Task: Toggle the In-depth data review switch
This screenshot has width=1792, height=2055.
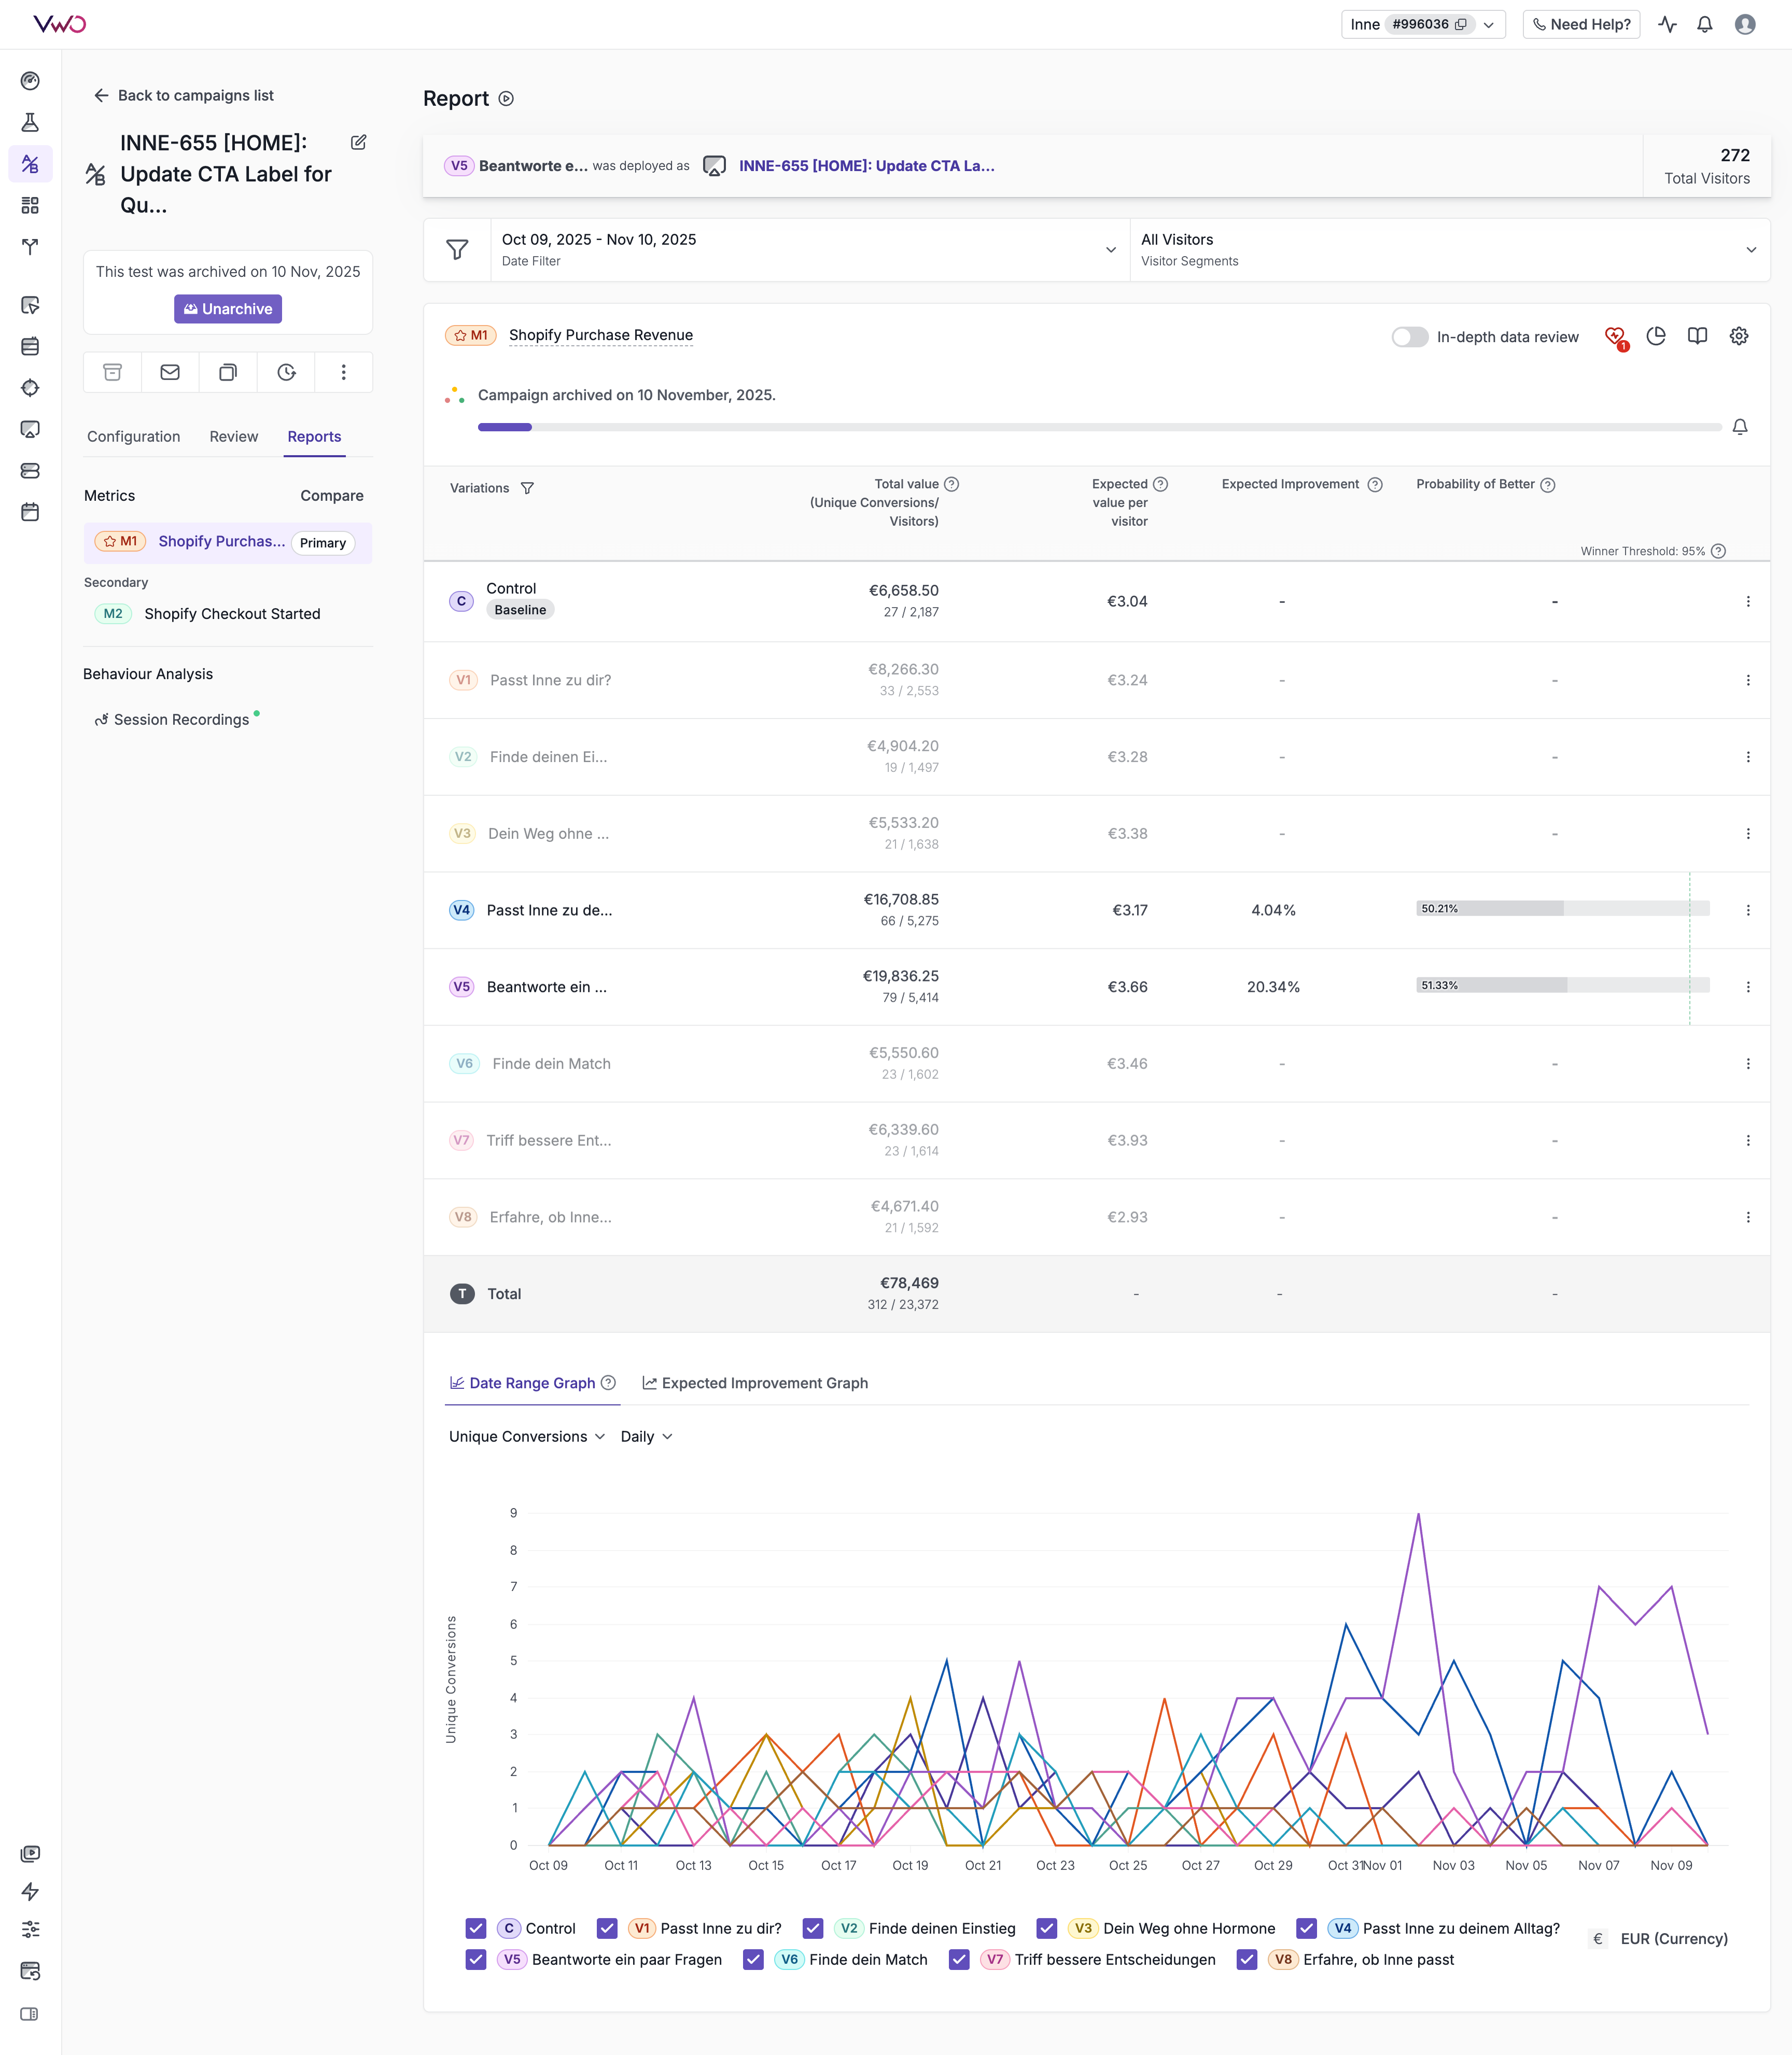Action: pos(1409,337)
